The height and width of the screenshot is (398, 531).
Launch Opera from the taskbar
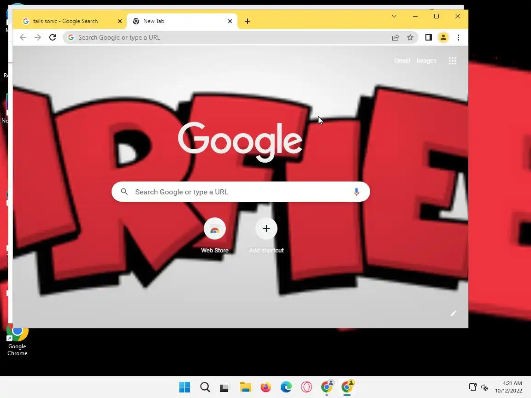[x=307, y=387]
